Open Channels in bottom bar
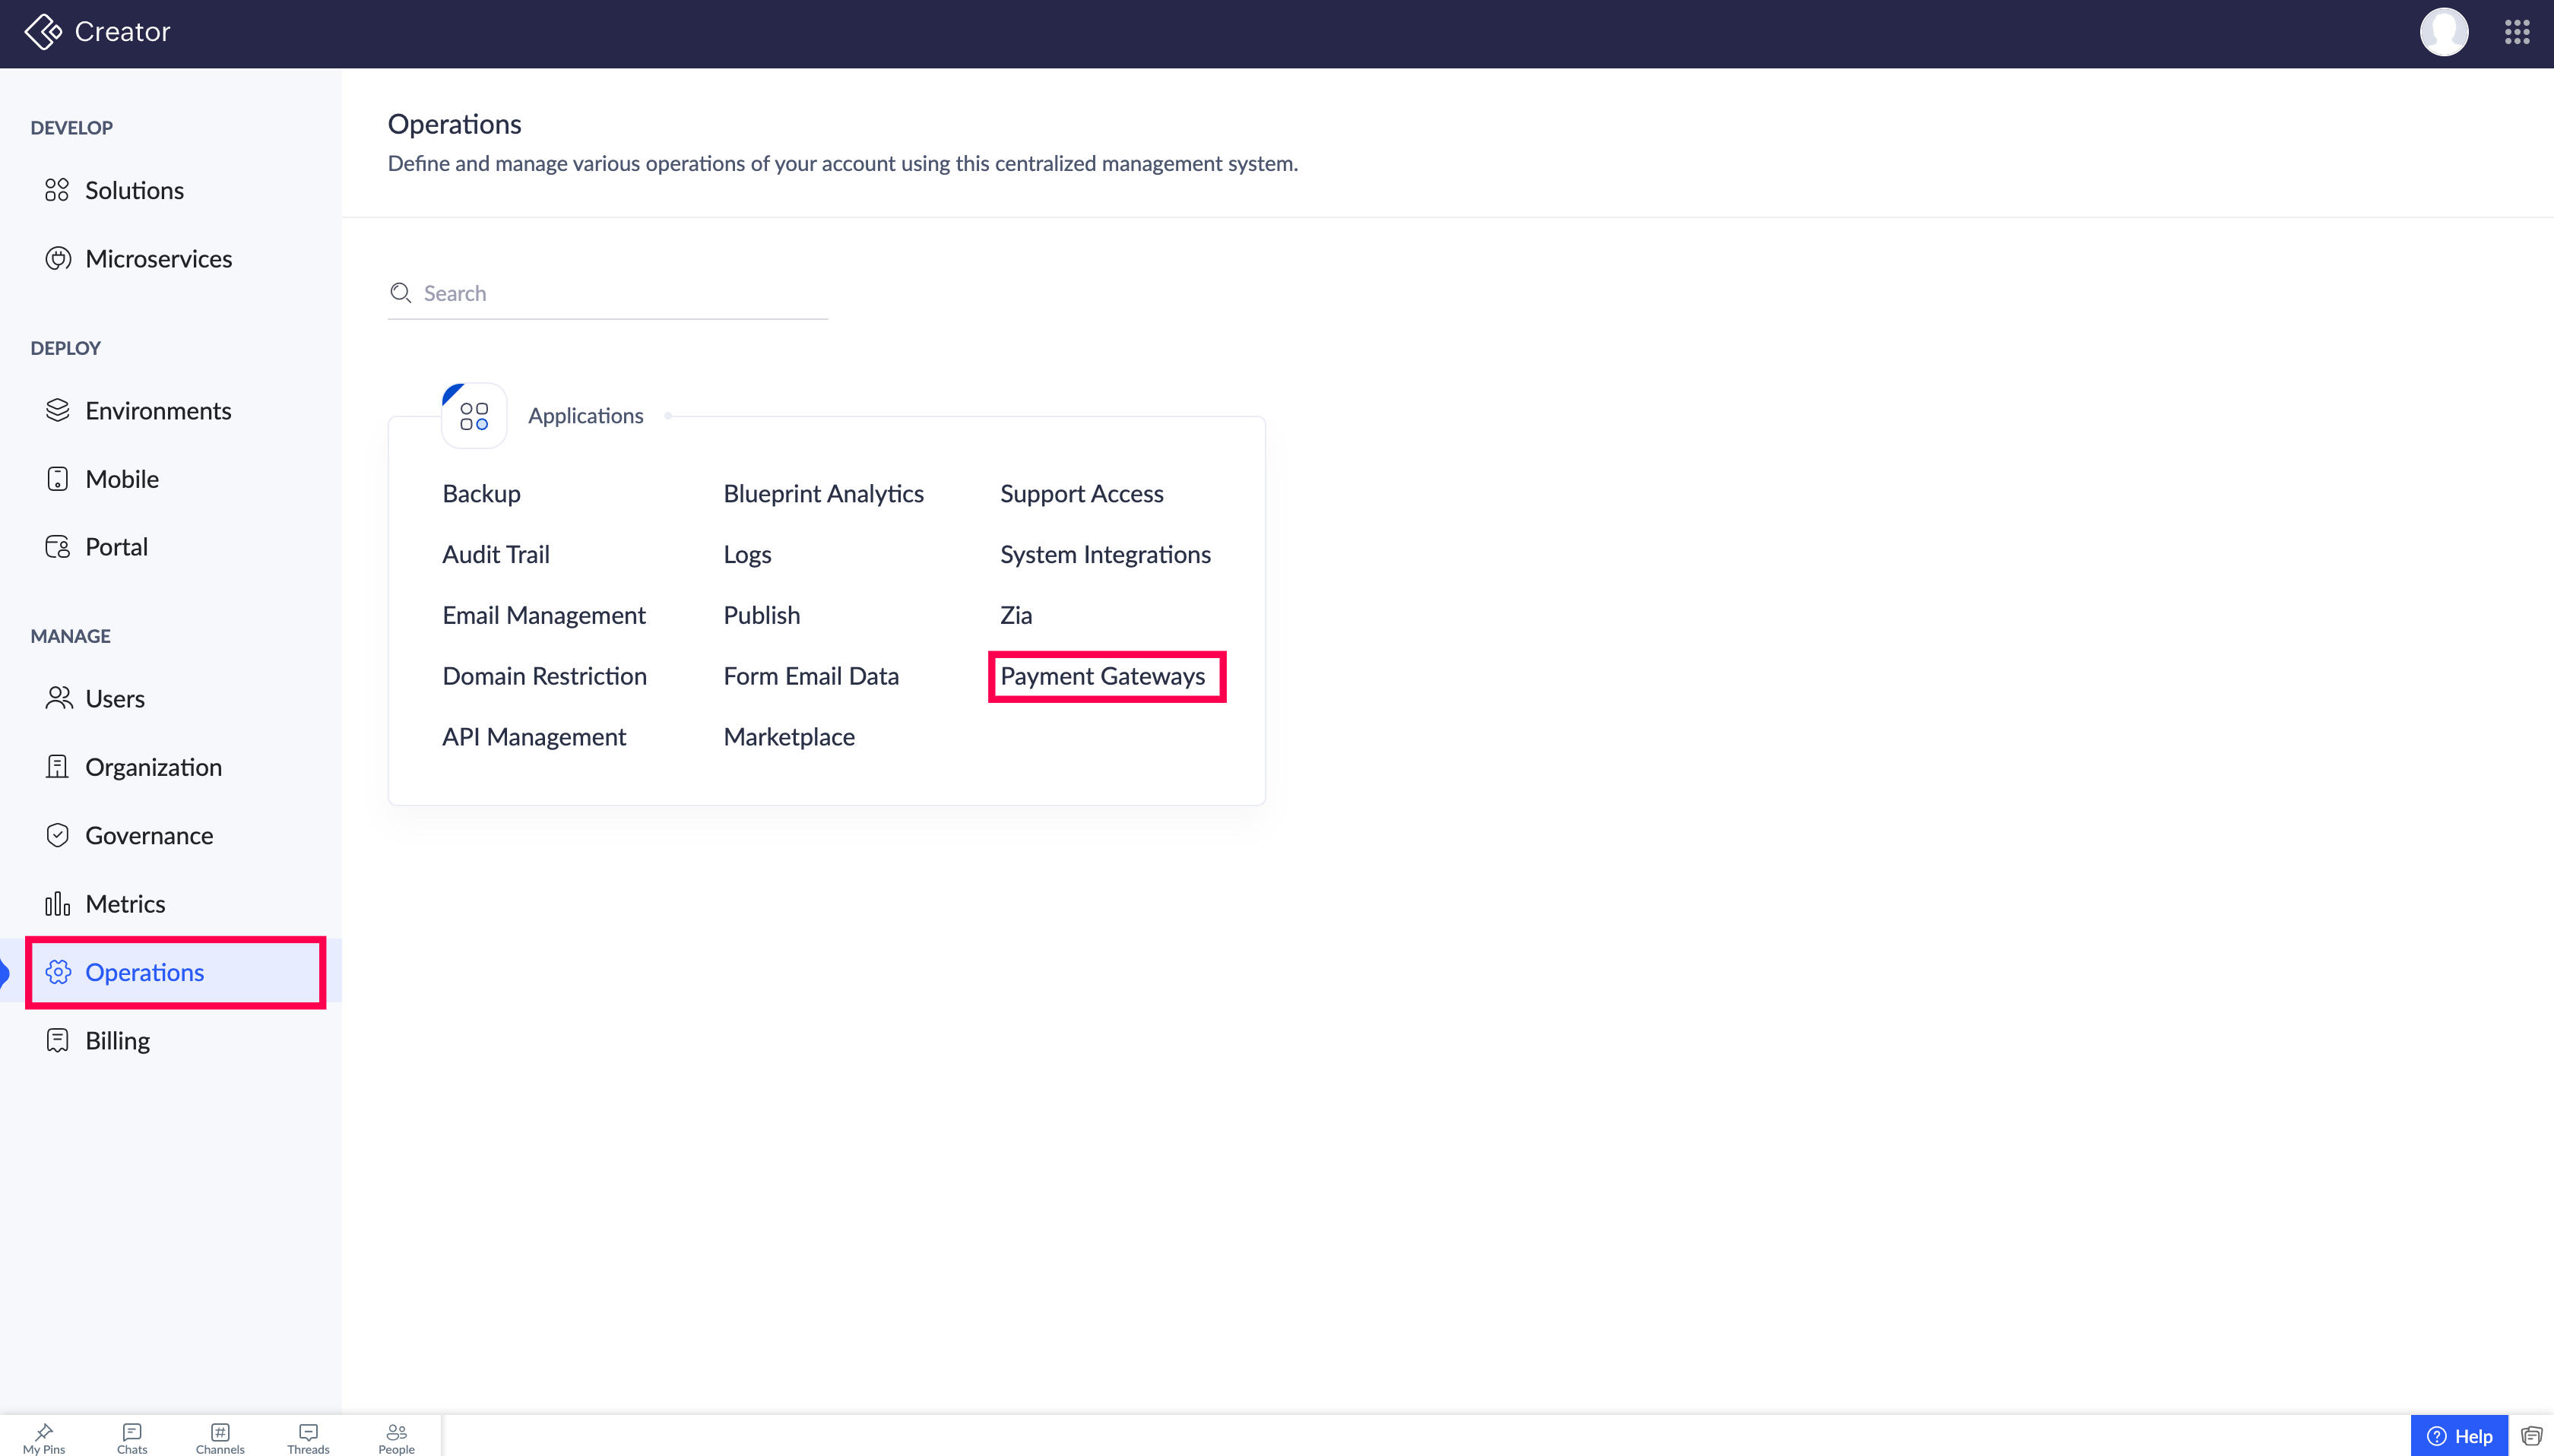The image size is (2554, 1456). click(220, 1438)
